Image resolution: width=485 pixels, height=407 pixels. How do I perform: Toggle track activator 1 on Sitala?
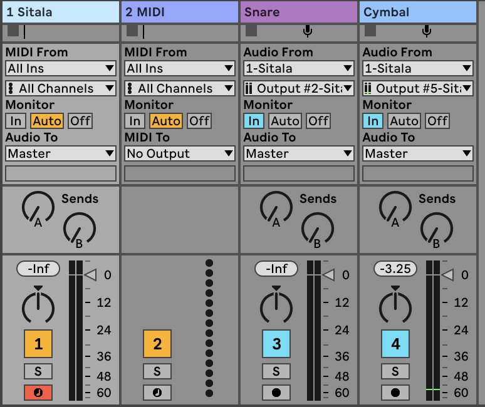pos(38,344)
